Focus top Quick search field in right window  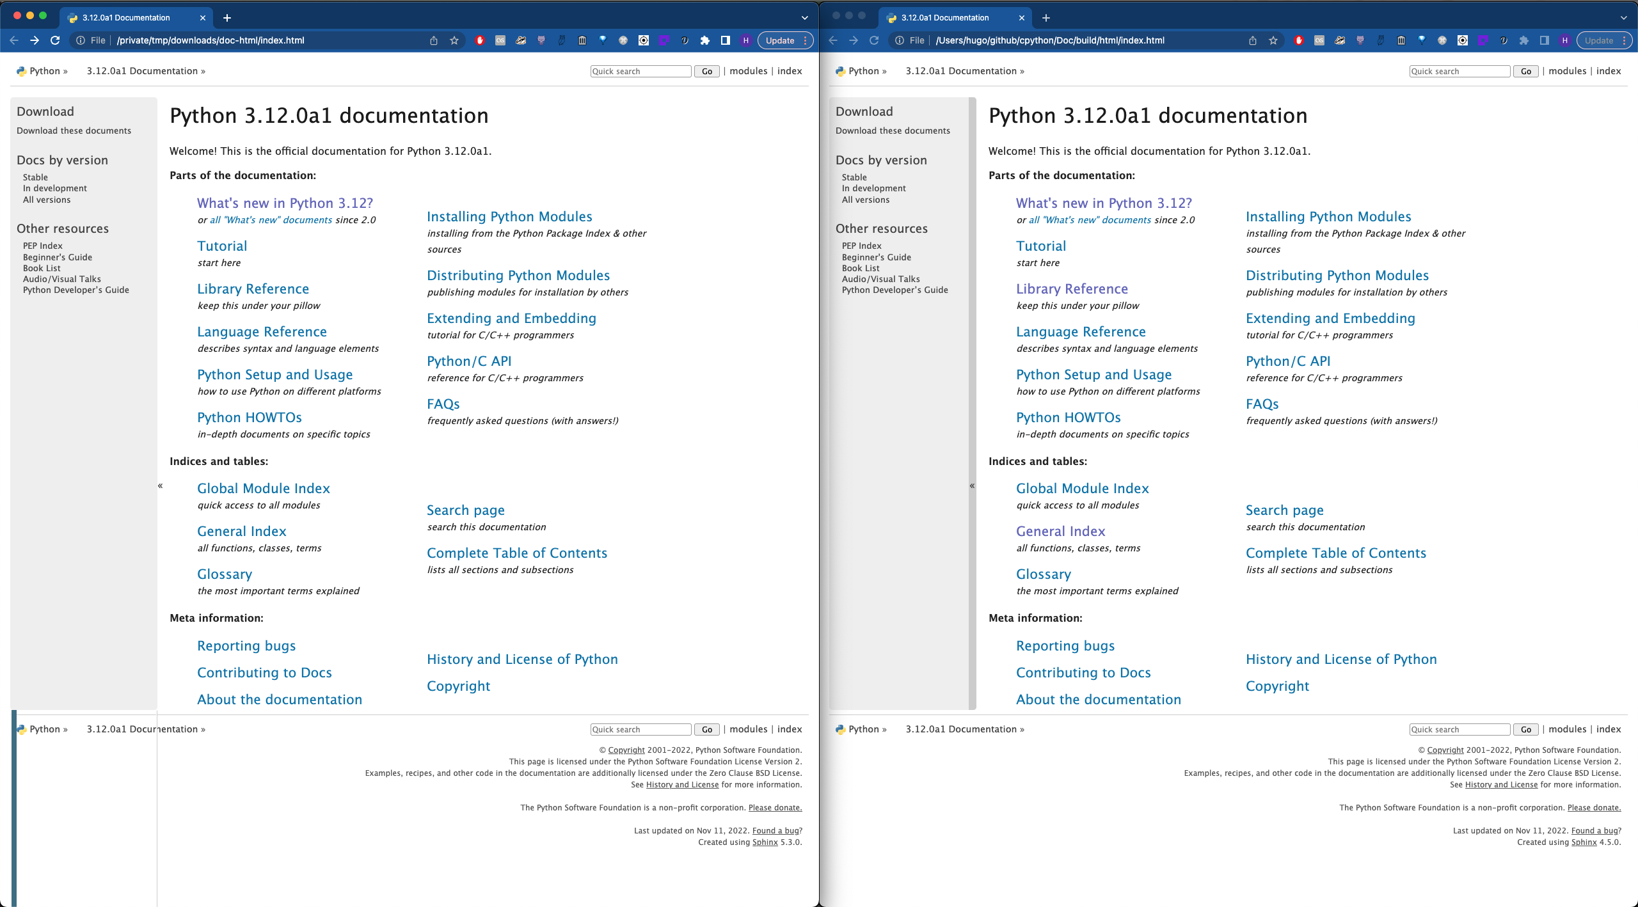(x=1459, y=72)
